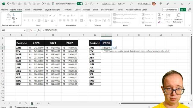193x108 pixels.
Task: Click the premium diamond icon in title bar
Action: 161,4
